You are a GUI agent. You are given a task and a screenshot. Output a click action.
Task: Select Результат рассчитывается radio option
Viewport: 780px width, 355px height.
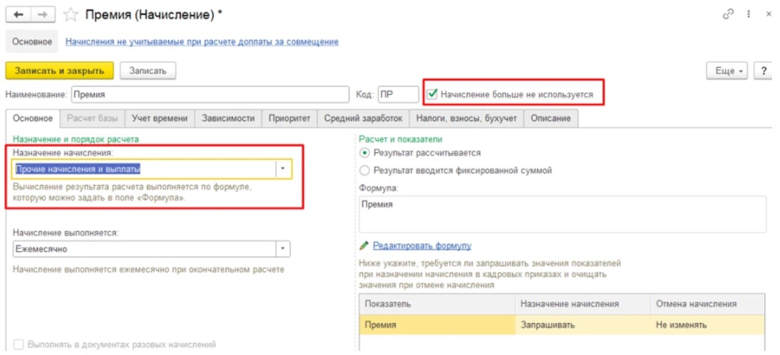(x=363, y=152)
